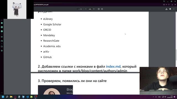Open File Explorer from the taskbar
The height and width of the screenshot is (99, 177).
pyautogui.click(x=11, y=97)
